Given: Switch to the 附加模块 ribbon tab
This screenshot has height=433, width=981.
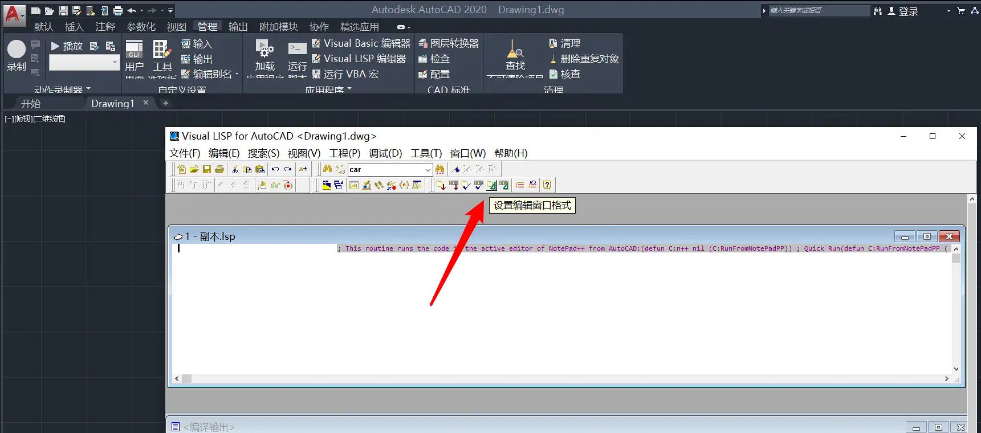Looking at the screenshot, I should 279,27.
